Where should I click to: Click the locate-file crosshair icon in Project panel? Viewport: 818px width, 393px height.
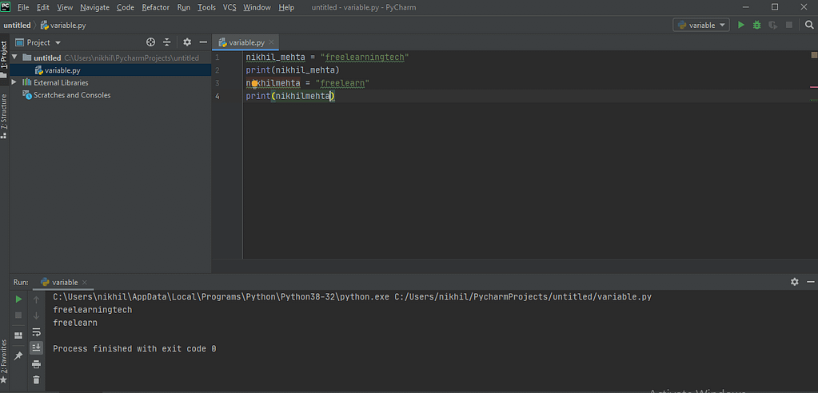[x=151, y=42]
